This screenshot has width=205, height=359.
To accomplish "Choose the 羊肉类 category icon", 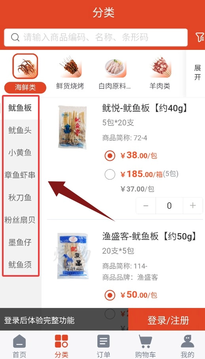I will tap(160, 66).
